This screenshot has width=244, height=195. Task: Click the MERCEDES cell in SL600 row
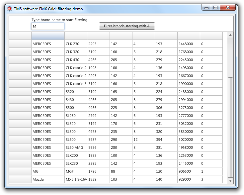click(x=48, y=140)
